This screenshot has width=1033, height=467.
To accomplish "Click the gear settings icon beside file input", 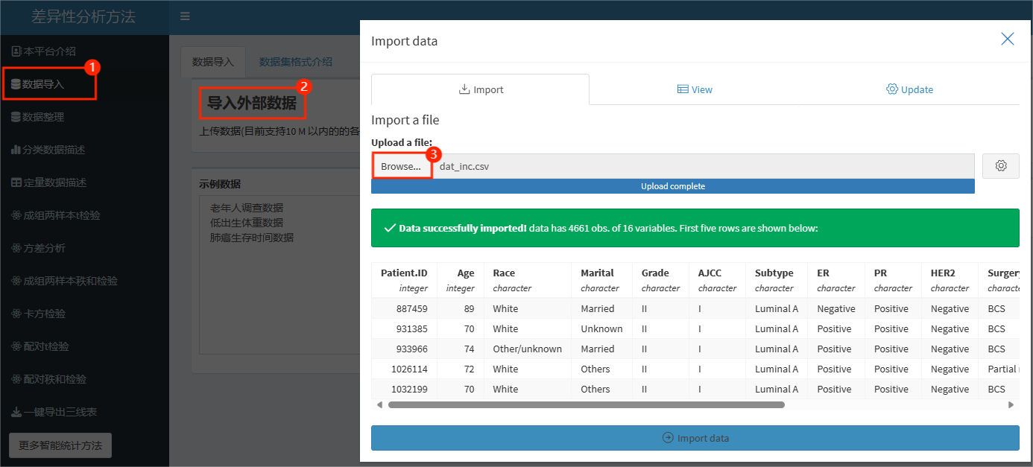I will click(x=1000, y=166).
